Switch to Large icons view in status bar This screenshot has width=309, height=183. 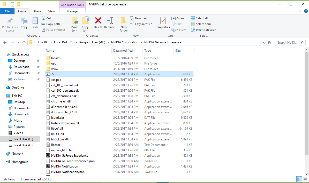305,179
